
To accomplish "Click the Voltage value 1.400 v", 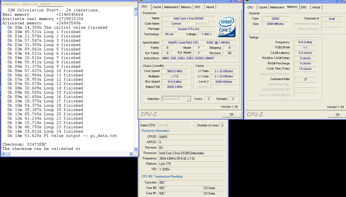I will (207, 34).
